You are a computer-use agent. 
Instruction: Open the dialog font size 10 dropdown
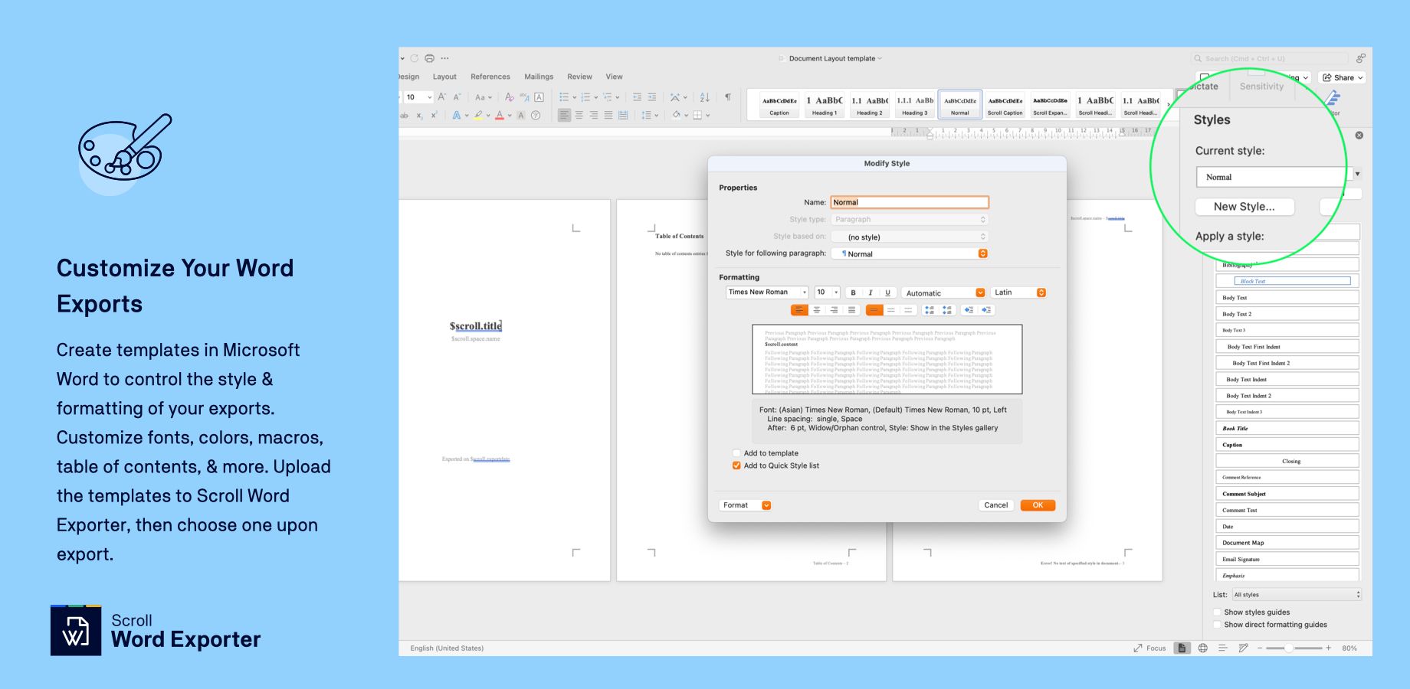coord(827,292)
